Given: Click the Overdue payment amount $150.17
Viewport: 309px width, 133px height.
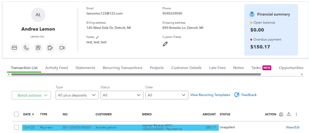Looking at the screenshot, I should click(260, 47).
